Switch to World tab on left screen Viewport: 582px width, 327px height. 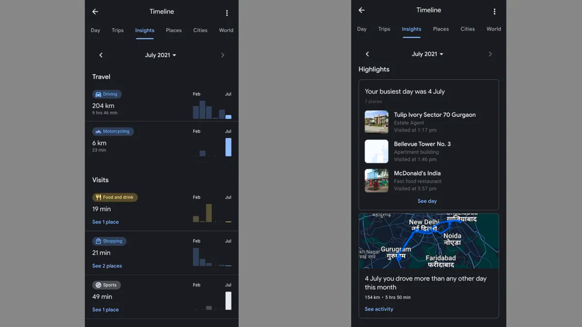226,30
